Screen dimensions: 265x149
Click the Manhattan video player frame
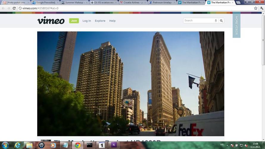(131, 84)
